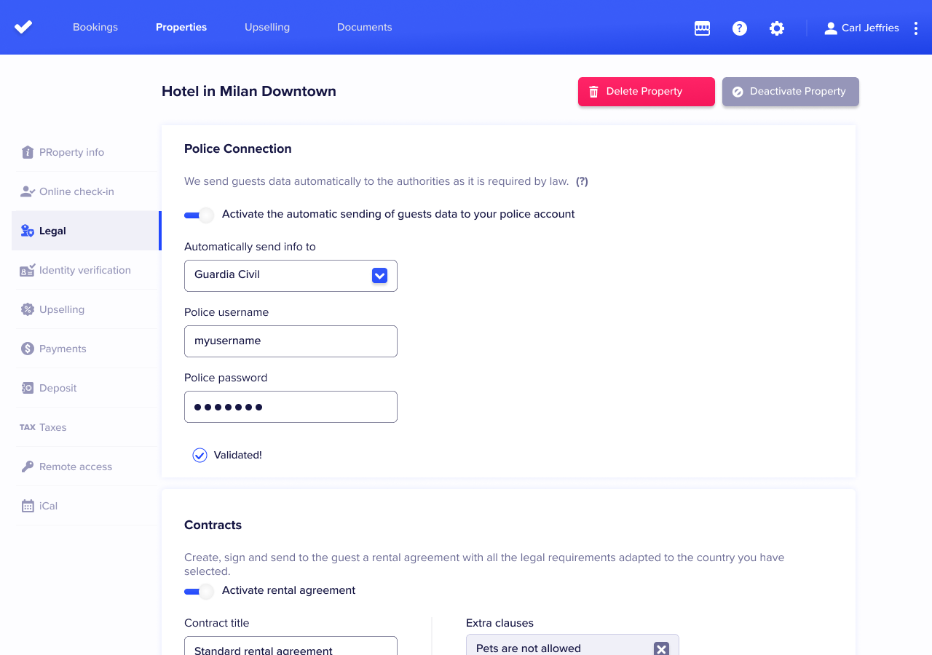Image resolution: width=932 pixels, height=655 pixels.
Task: Click the Validated! check circle
Action: coord(200,455)
